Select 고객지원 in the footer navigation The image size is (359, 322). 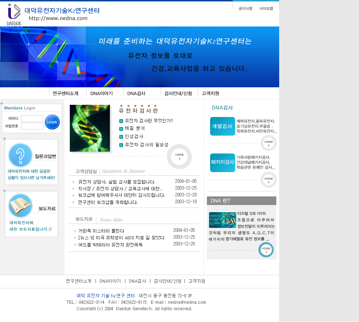[x=197, y=281]
